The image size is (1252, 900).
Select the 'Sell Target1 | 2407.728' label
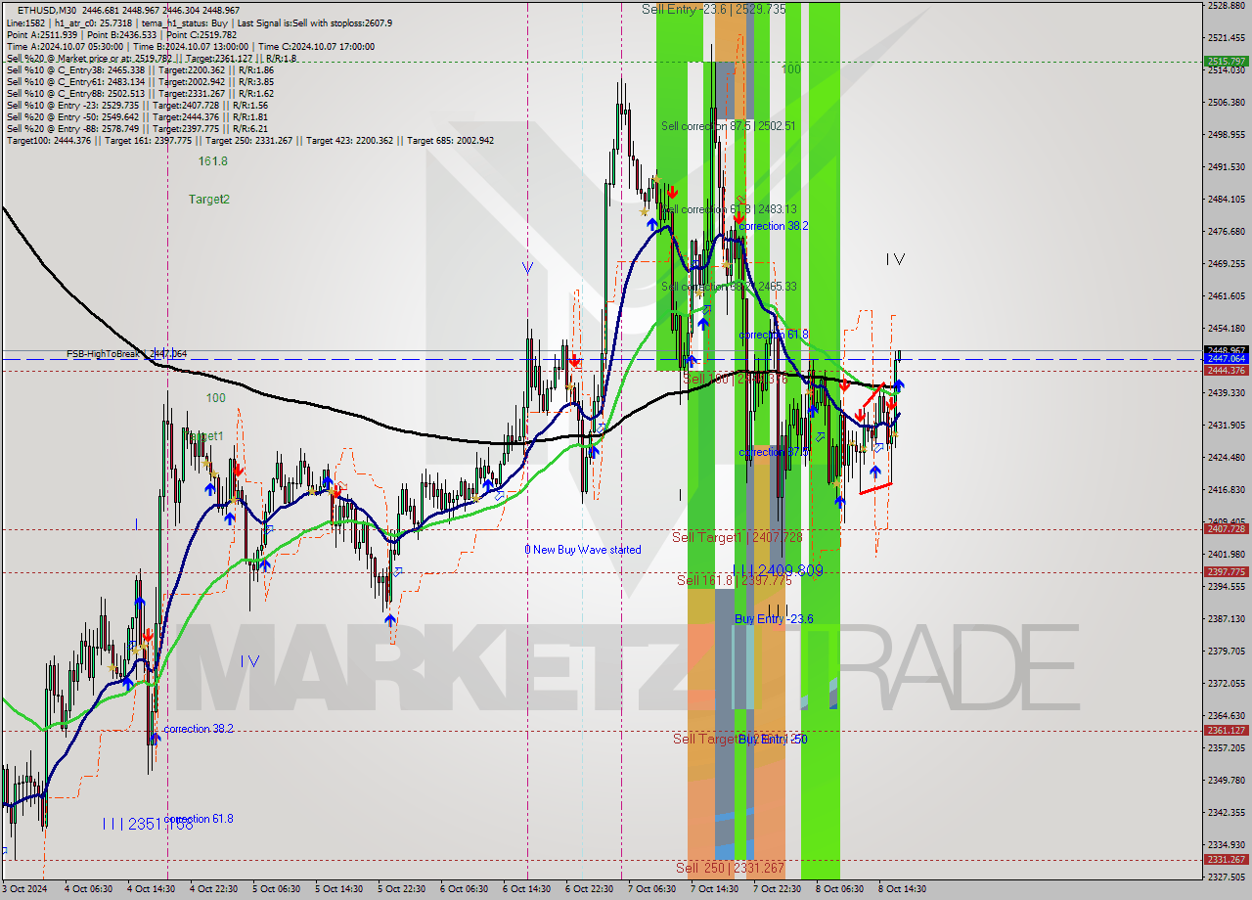[x=738, y=537]
